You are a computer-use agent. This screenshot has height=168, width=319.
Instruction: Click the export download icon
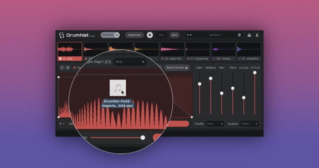click(x=249, y=35)
